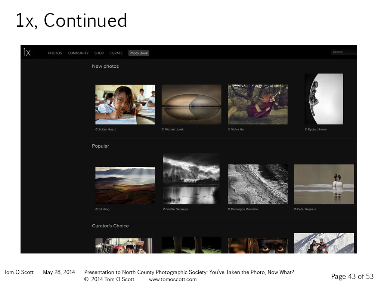Open the Curator's Choice snowy horse riders photo
This screenshot has width=381, height=286.
coord(324,243)
